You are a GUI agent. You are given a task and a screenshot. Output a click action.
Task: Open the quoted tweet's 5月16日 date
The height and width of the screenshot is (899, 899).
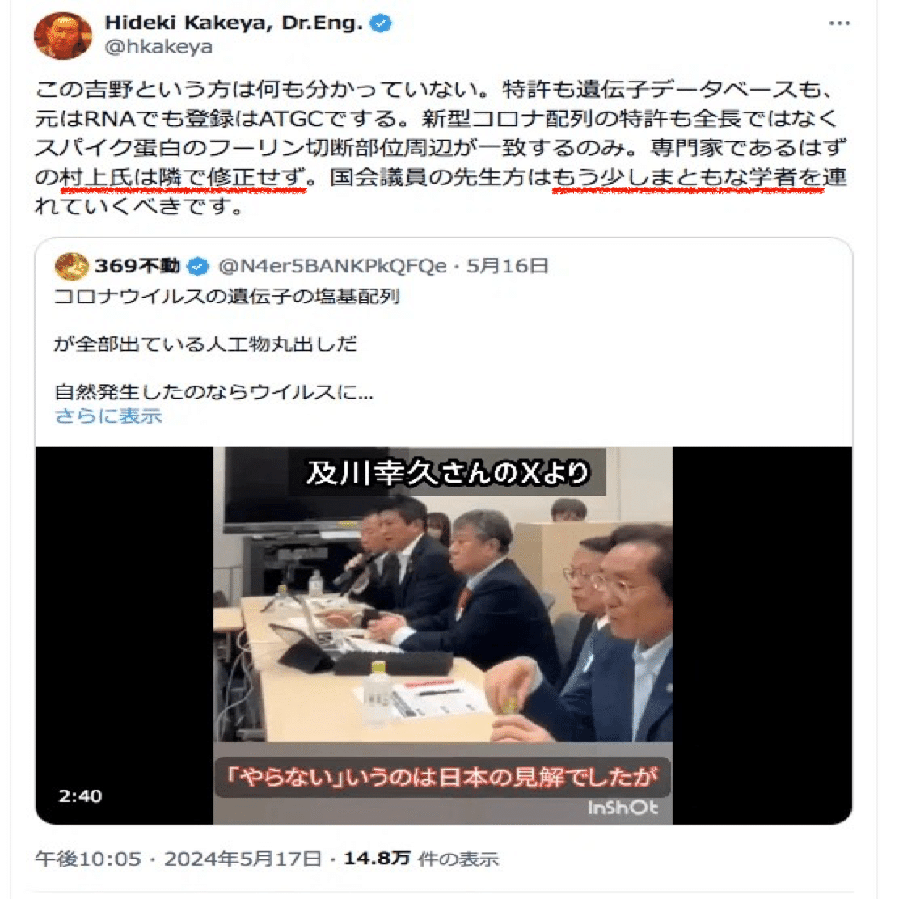click(508, 266)
